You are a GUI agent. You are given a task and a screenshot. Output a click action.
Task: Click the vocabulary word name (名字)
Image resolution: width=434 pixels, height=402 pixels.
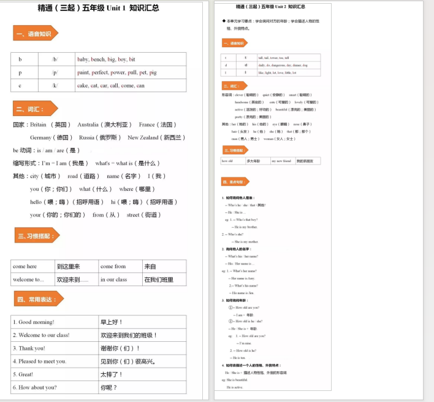124,176
